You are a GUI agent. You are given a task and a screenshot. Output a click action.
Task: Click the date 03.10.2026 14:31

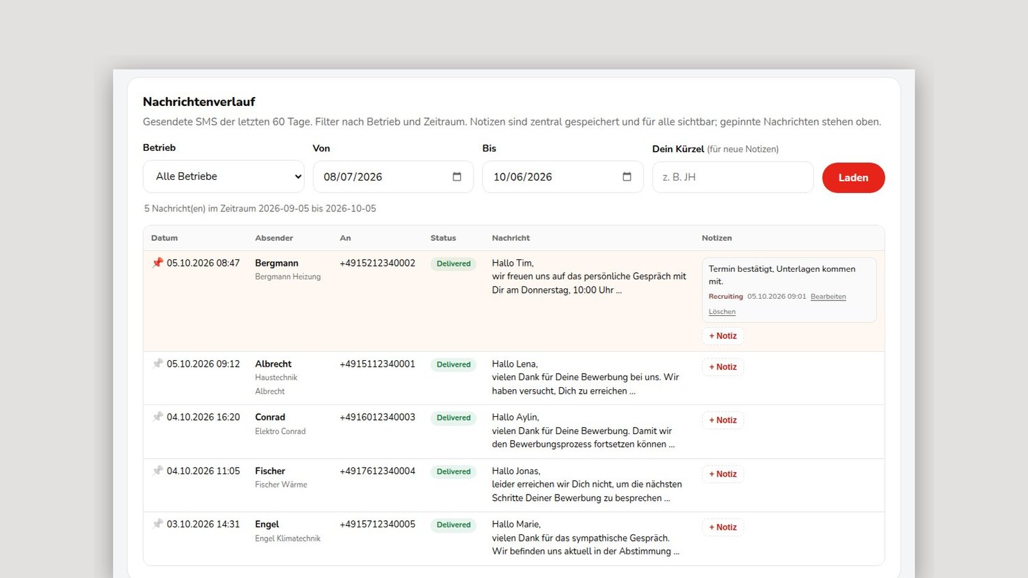pyautogui.click(x=203, y=525)
